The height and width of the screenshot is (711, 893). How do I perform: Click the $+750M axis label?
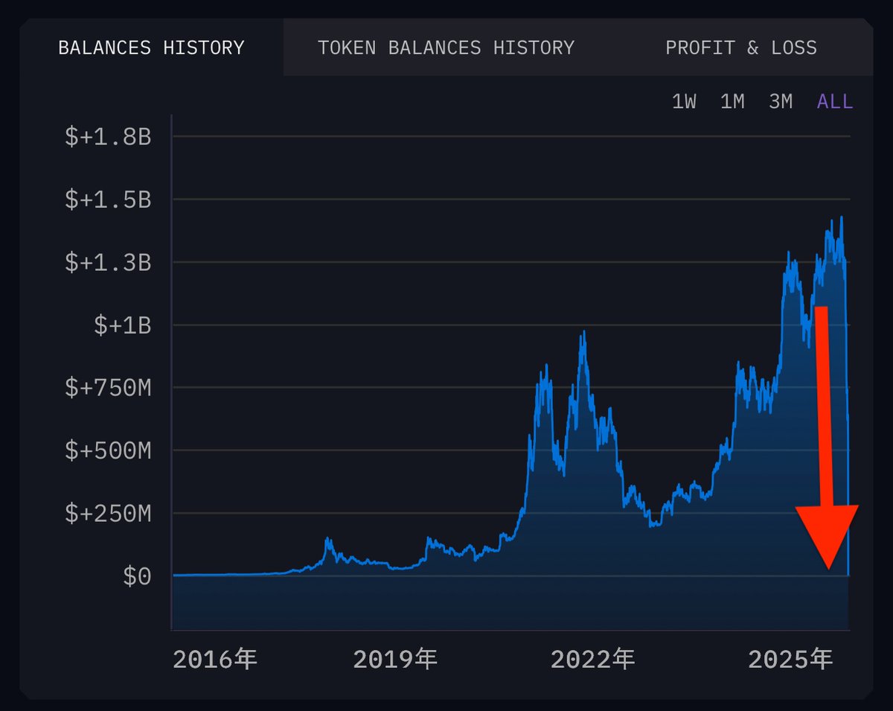point(108,388)
